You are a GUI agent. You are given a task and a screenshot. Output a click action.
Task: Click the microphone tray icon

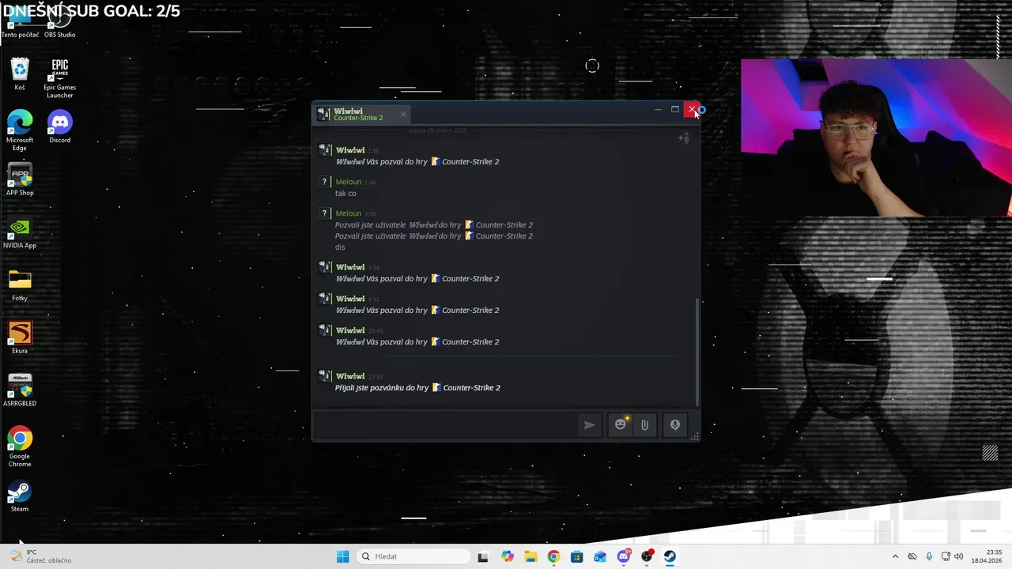(x=929, y=556)
